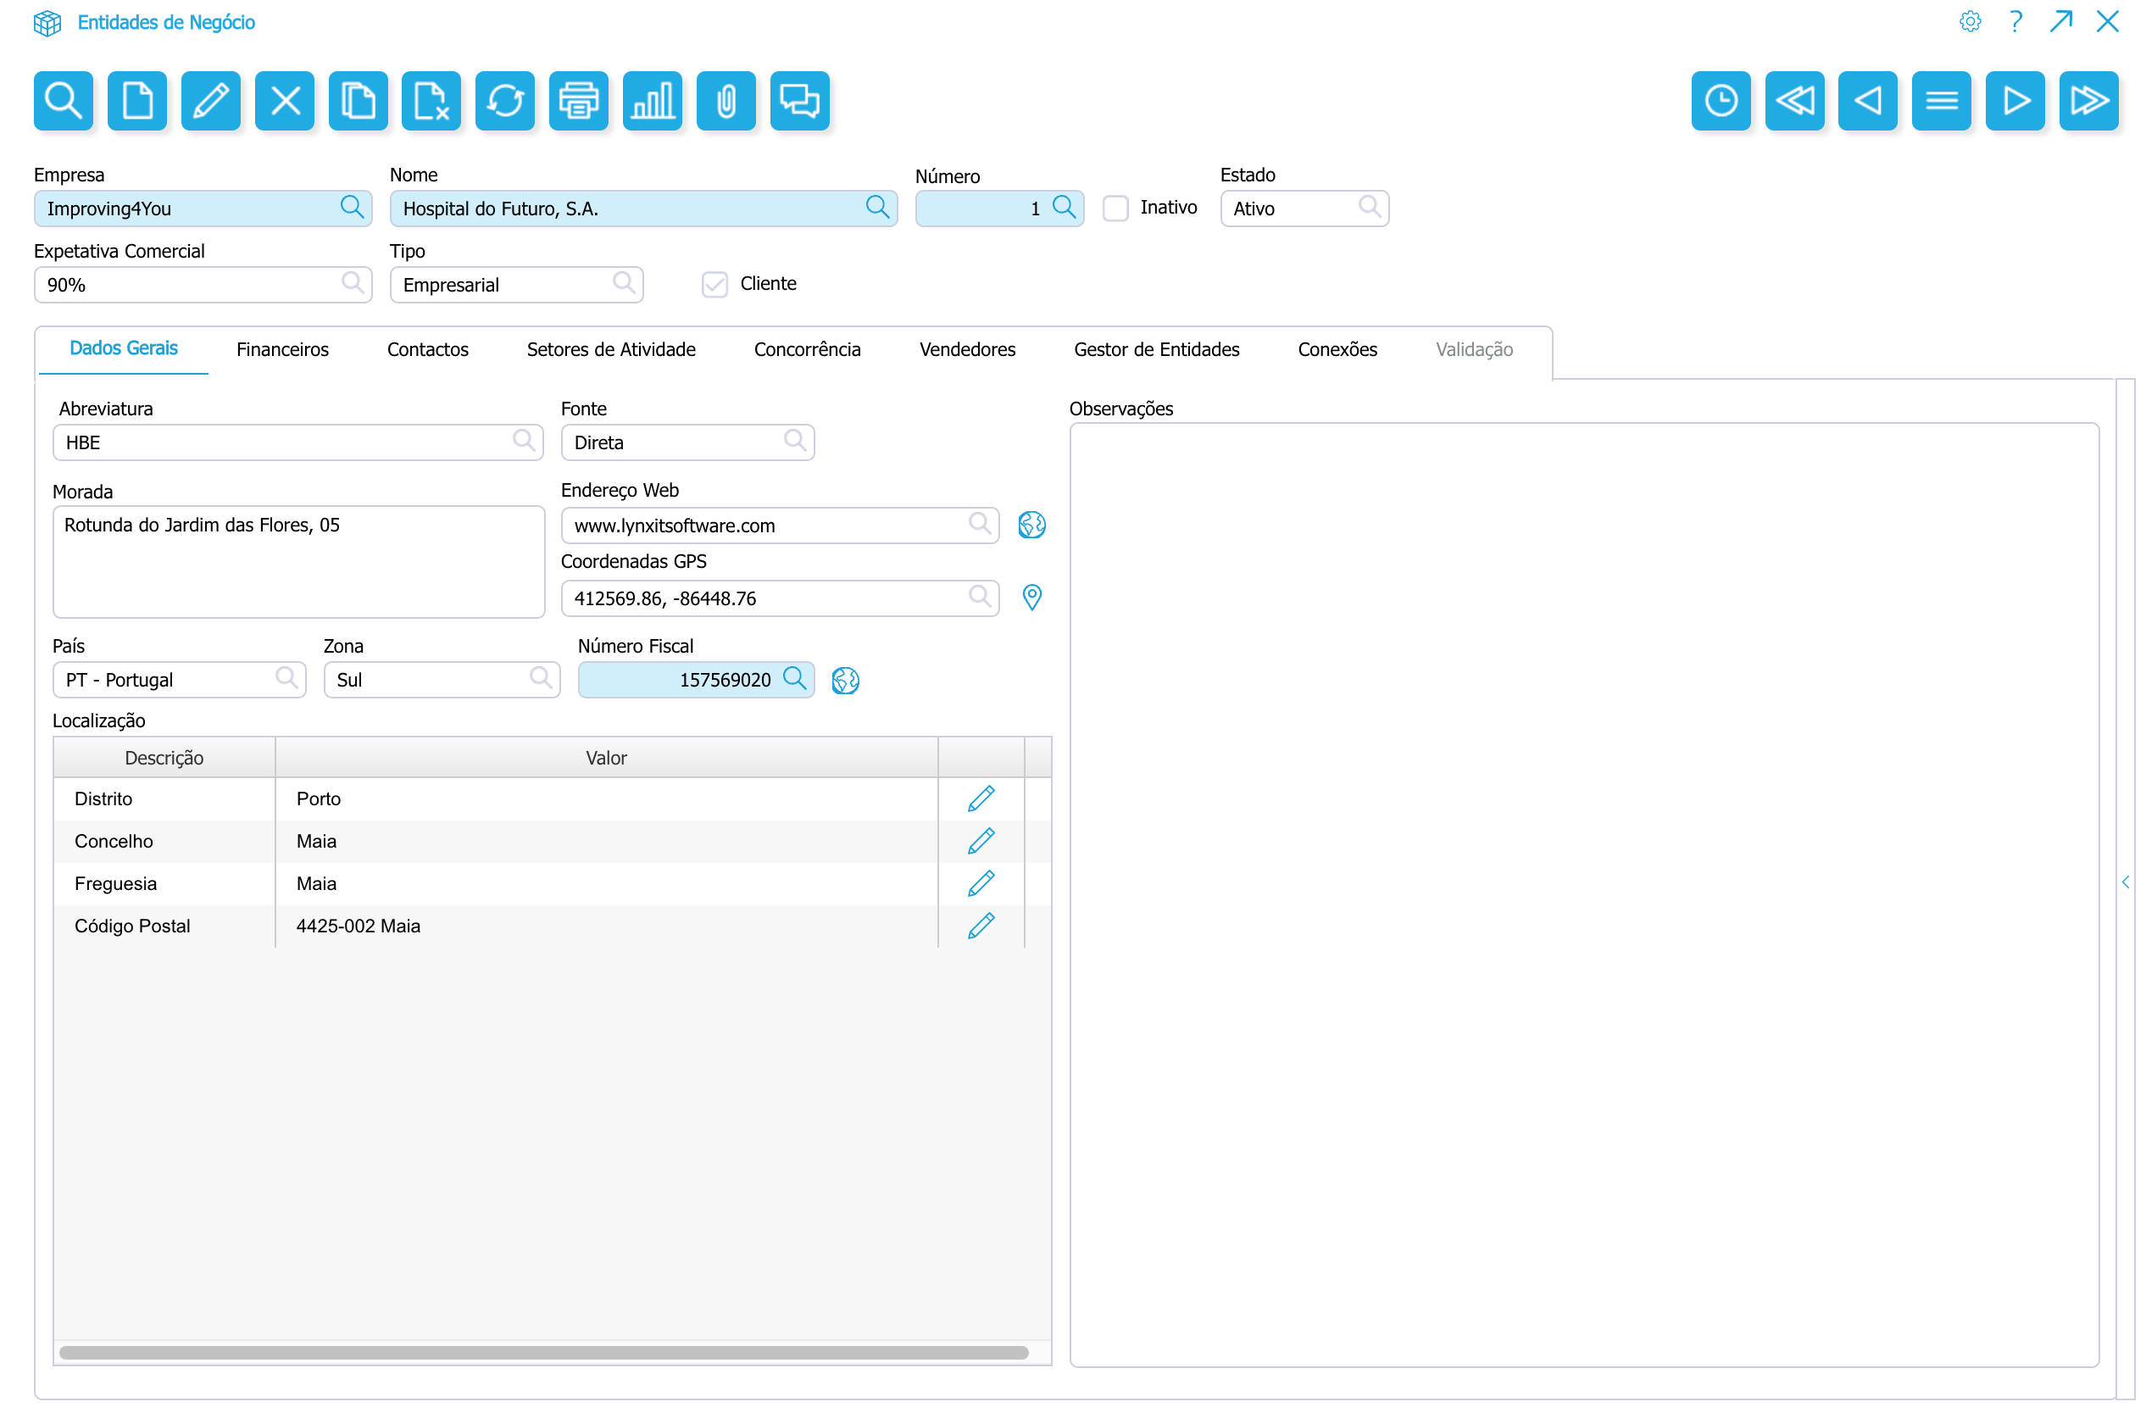Switch to the Contactos tab
Screen dimensions: 2146x1424
tap(428, 349)
